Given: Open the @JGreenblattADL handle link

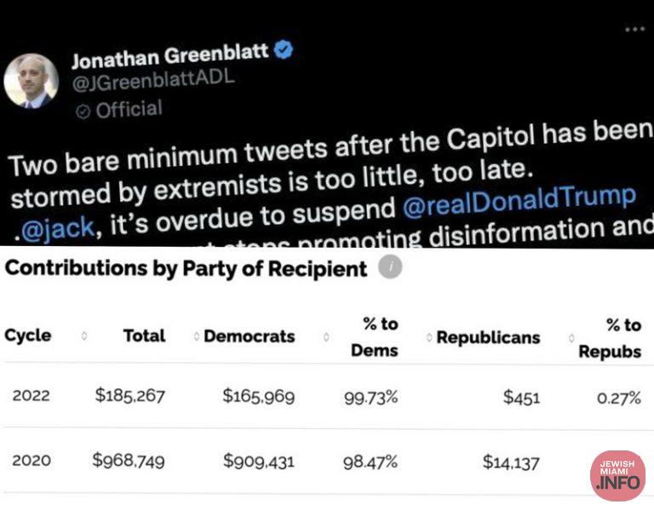Looking at the screenshot, I should click(x=152, y=81).
